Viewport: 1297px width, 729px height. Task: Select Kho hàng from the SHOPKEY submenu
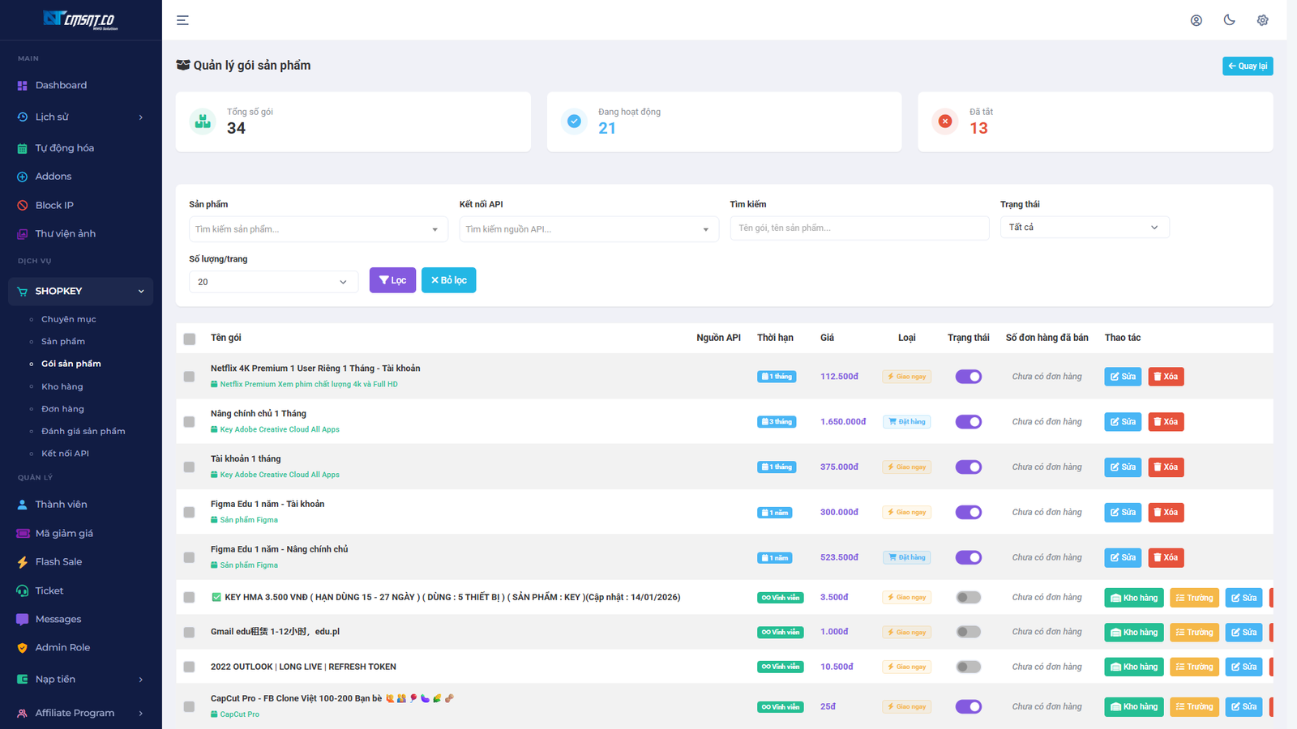(62, 386)
